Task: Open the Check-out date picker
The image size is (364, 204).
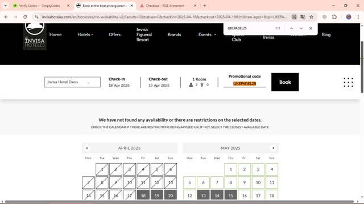Action: [159, 82]
